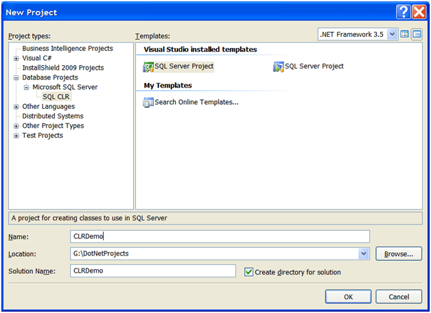Viewport: 431px width, 313px height.
Task: Expand the Other Languages node
Action: tap(16, 107)
